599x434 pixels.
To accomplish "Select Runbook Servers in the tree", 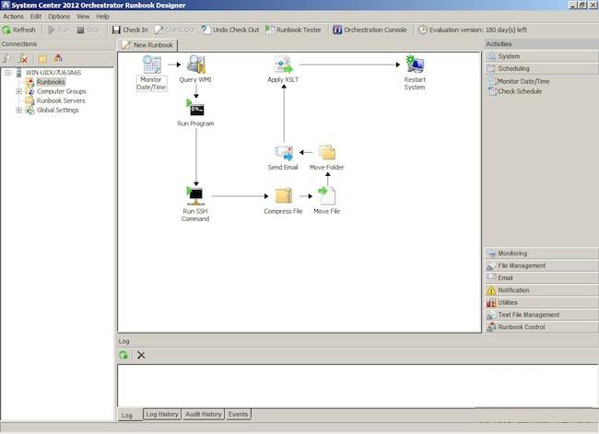I will pos(60,100).
